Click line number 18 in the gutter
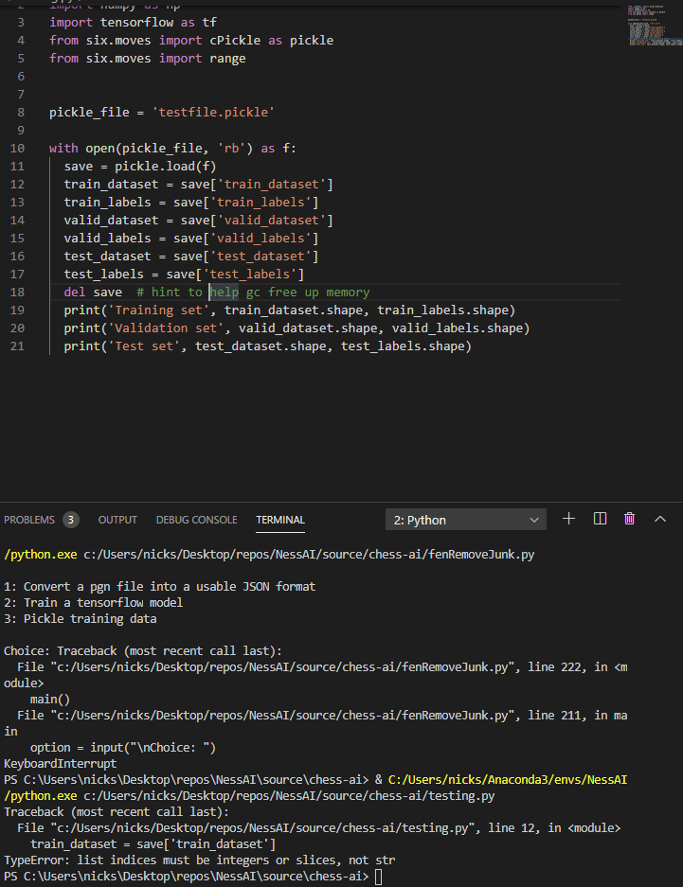683x887 pixels. 17,292
